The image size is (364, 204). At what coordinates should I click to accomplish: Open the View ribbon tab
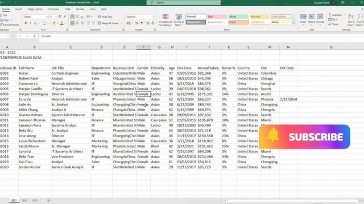coord(93,9)
